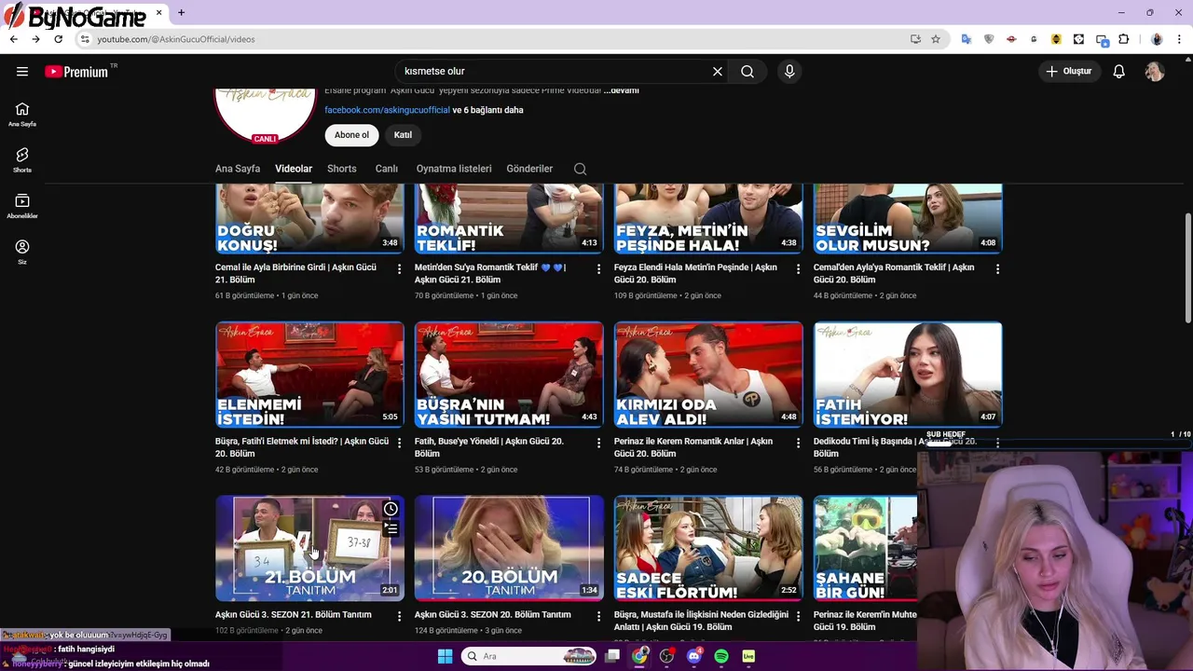Open the channel CANLI profile picture
Screen dimensions: 1193x671
pyautogui.click(x=266, y=115)
